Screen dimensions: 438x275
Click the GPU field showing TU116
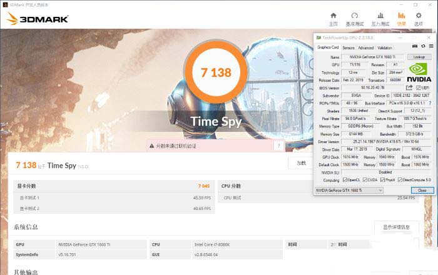[x=355, y=65]
